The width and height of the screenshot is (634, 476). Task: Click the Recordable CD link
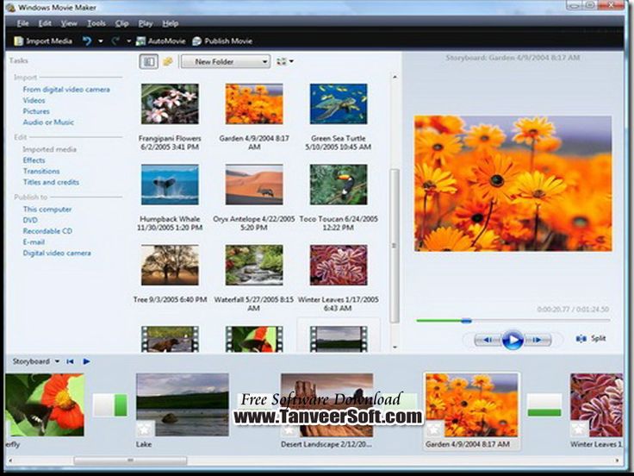point(47,231)
